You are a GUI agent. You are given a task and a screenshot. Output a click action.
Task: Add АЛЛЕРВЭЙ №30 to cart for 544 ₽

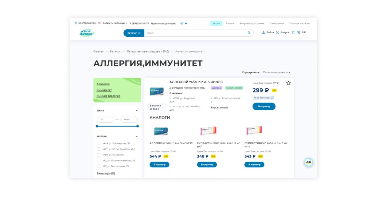coord(159,165)
